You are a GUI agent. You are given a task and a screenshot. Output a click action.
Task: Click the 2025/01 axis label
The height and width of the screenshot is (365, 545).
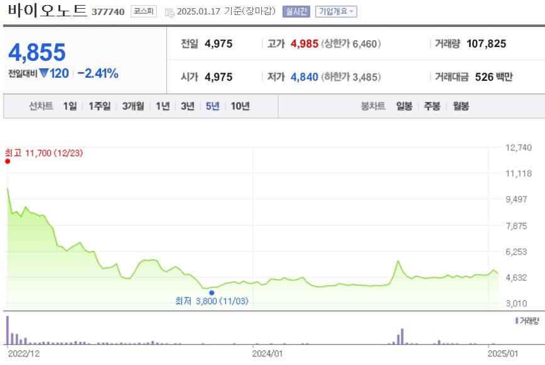[502, 354]
